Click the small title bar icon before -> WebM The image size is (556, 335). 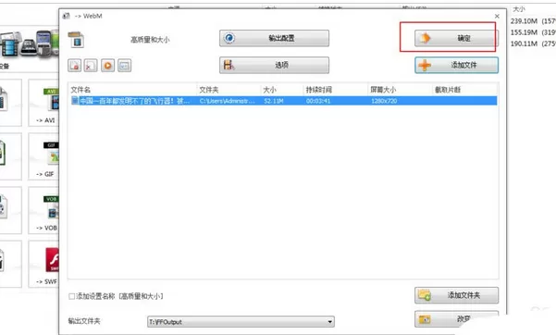(67, 16)
